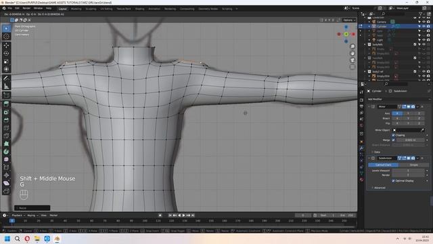This screenshot has height=244, width=433.
Task: Select the Rip Region tool
Action: point(6,191)
